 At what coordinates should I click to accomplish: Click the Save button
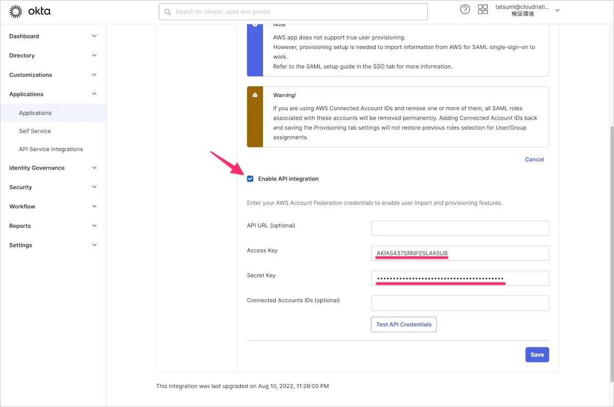point(537,355)
